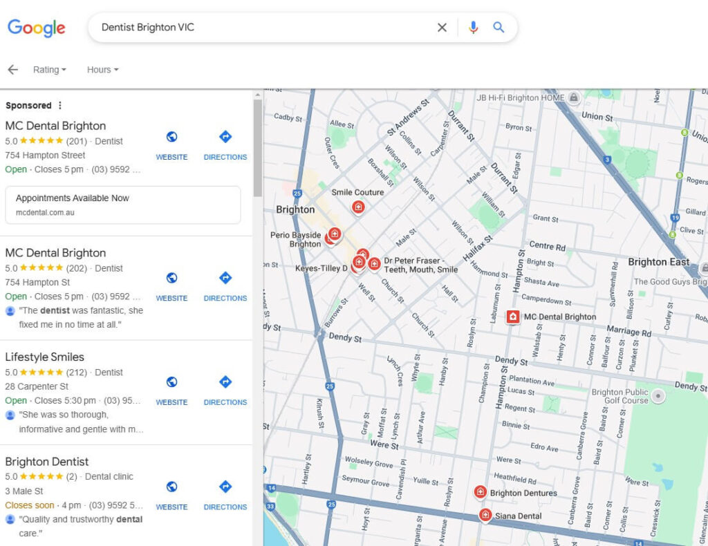
Task: Click the JB Hi-Fi Brighton HOME map marker
Action: coord(573,97)
